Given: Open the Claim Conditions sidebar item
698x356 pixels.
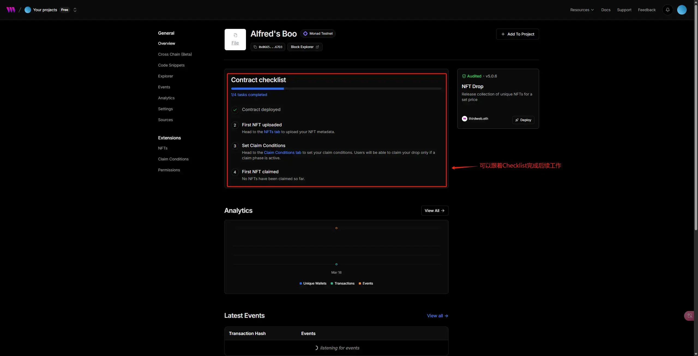Looking at the screenshot, I should (x=173, y=159).
